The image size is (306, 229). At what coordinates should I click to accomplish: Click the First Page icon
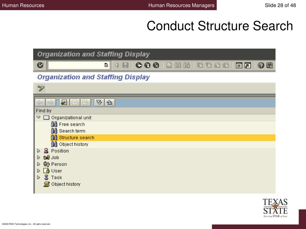point(200,65)
